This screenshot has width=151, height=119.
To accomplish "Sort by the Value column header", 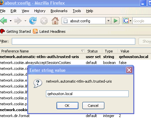I will coord(135,51).
